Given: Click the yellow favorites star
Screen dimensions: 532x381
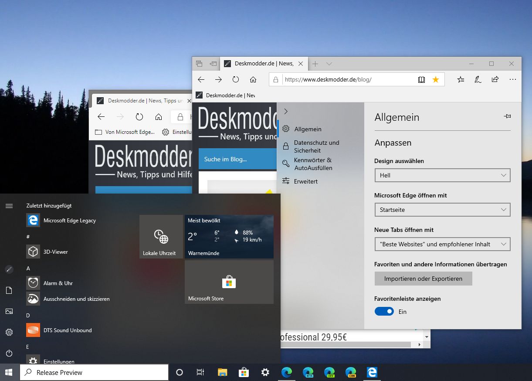Looking at the screenshot, I should (x=435, y=79).
